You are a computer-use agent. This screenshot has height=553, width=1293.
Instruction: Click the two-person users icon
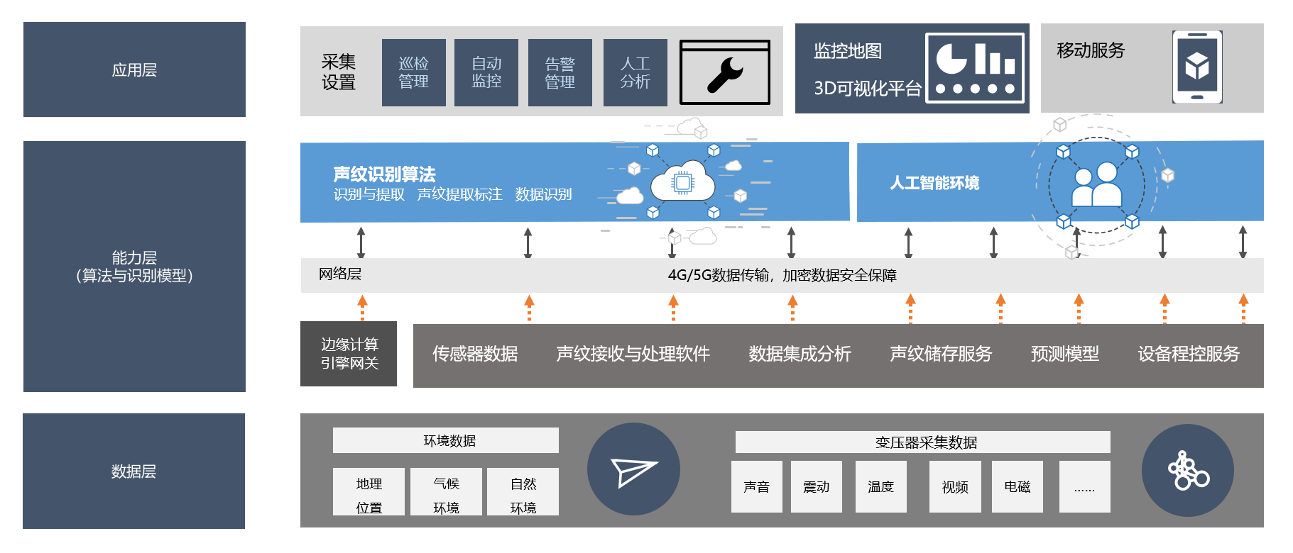pyautogui.click(x=1096, y=185)
